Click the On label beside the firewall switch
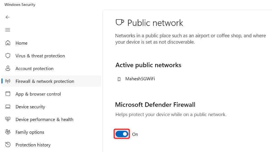Screen dimensions: 272x152 (x=135, y=134)
